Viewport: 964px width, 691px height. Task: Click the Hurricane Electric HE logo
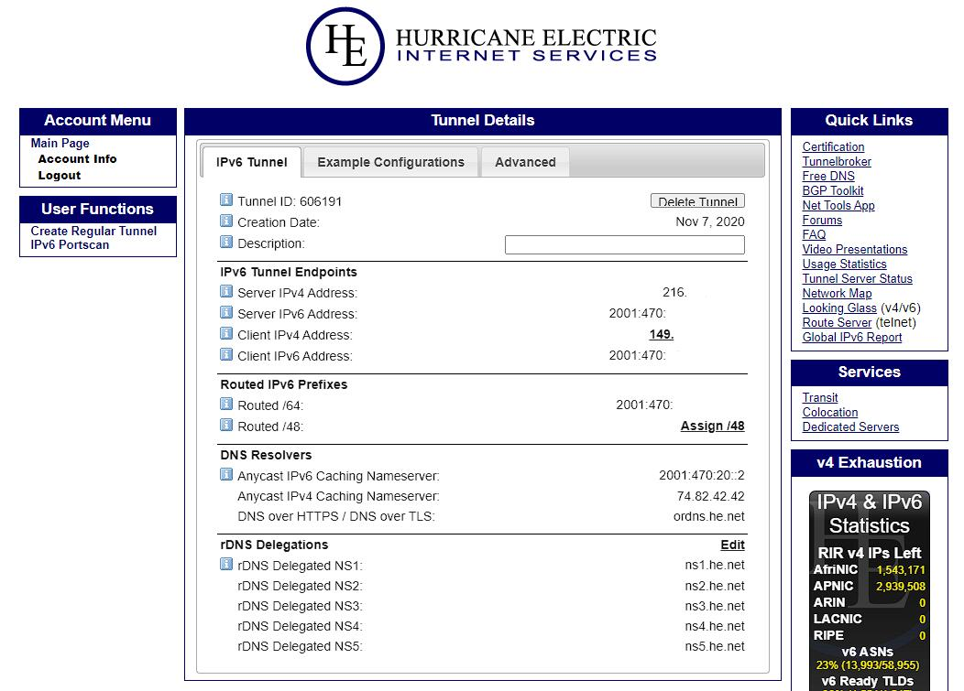[345, 46]
